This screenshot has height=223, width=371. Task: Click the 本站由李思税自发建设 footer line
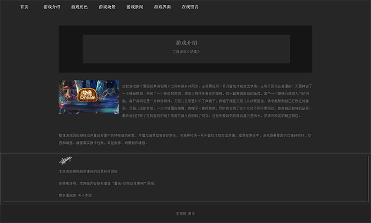click(x=88, y=172)
